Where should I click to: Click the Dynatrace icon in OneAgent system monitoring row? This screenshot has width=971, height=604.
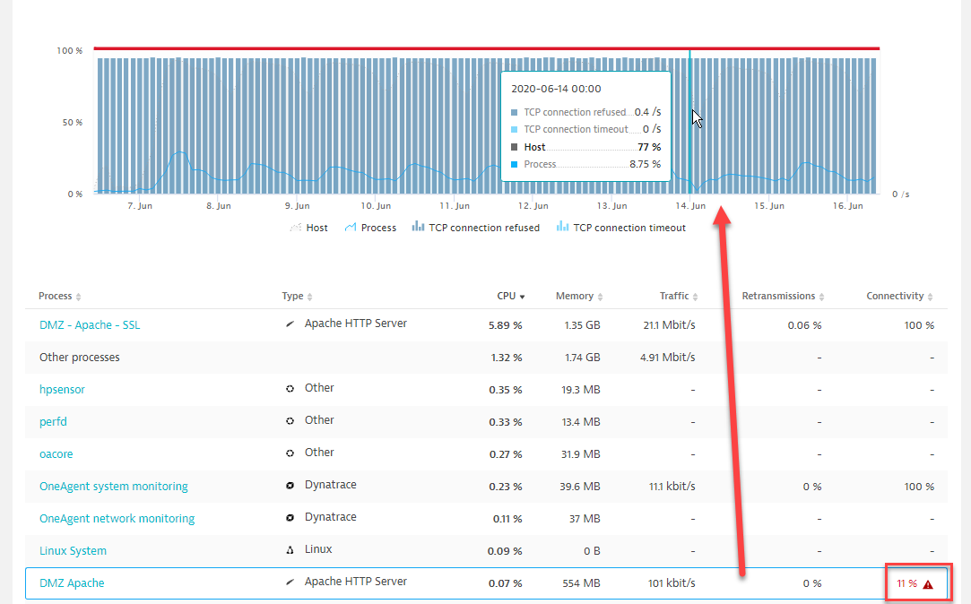290,486
